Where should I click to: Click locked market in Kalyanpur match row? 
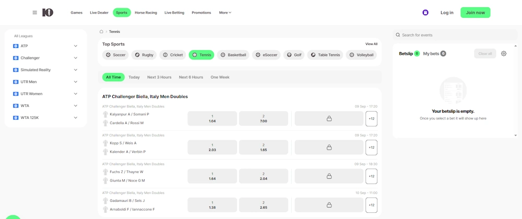[x=329, y=119]
